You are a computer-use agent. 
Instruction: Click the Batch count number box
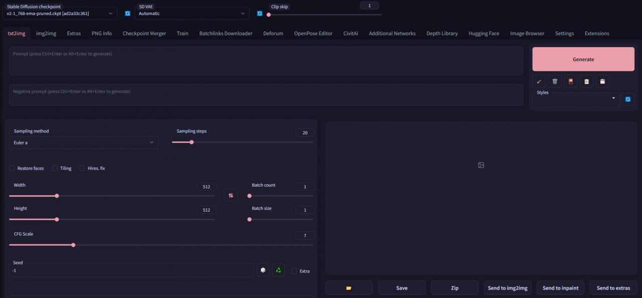click(305, 187)
